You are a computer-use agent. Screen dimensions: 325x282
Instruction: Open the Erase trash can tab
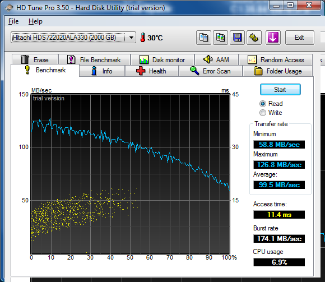click(35, 60)
